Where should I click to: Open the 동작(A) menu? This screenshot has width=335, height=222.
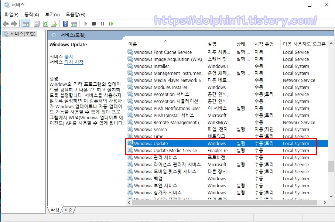(32, 14)
